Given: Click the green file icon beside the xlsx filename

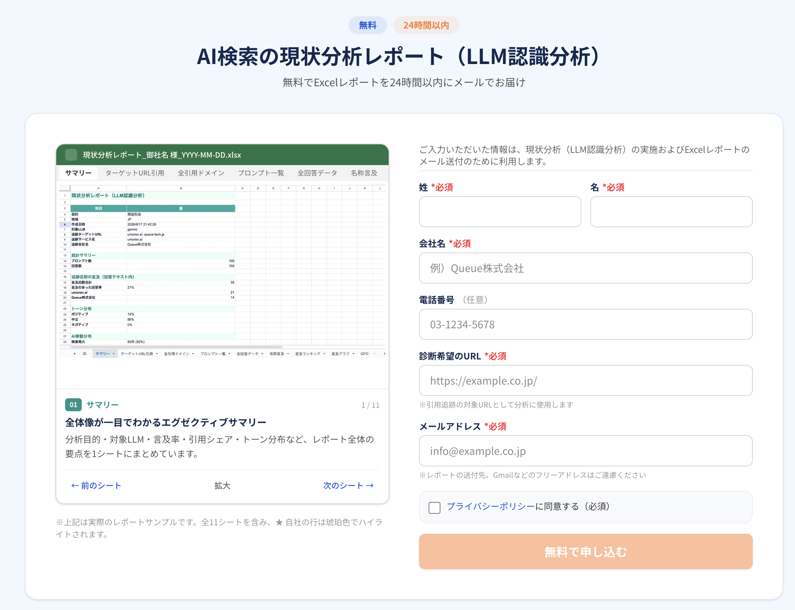Looking at the screenshot, I should 71,155.
